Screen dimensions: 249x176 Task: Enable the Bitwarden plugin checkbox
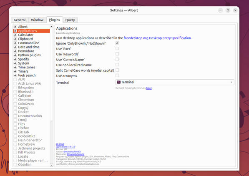pos(15,88)
